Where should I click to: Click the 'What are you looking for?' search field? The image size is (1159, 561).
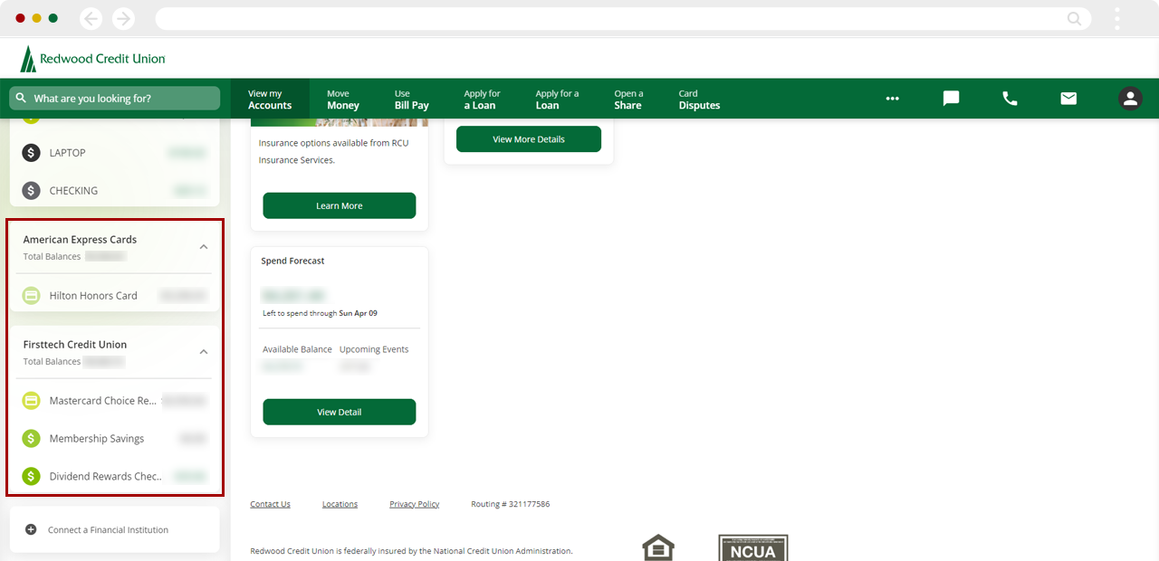point(115,98)
